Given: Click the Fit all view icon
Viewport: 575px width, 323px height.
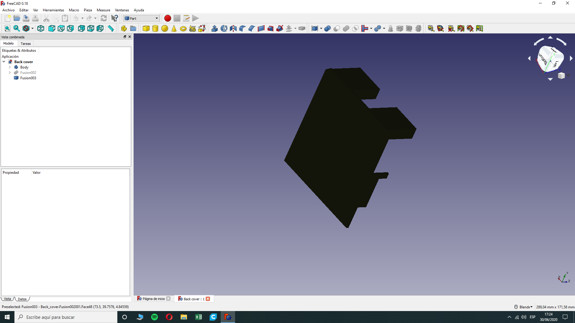Looking at the screenshot, I should 7,28.
